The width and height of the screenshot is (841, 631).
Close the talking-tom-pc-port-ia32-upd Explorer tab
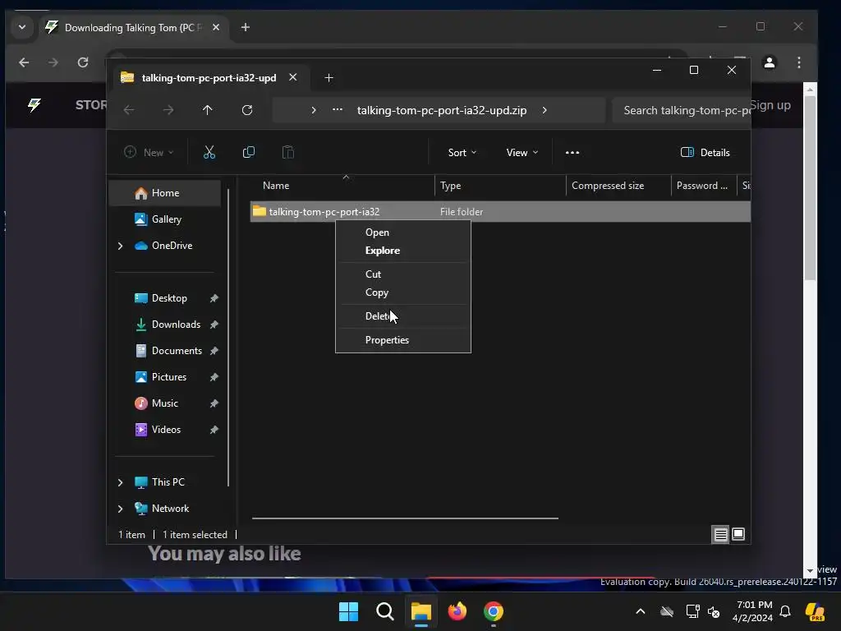click(x=293, y=77)
